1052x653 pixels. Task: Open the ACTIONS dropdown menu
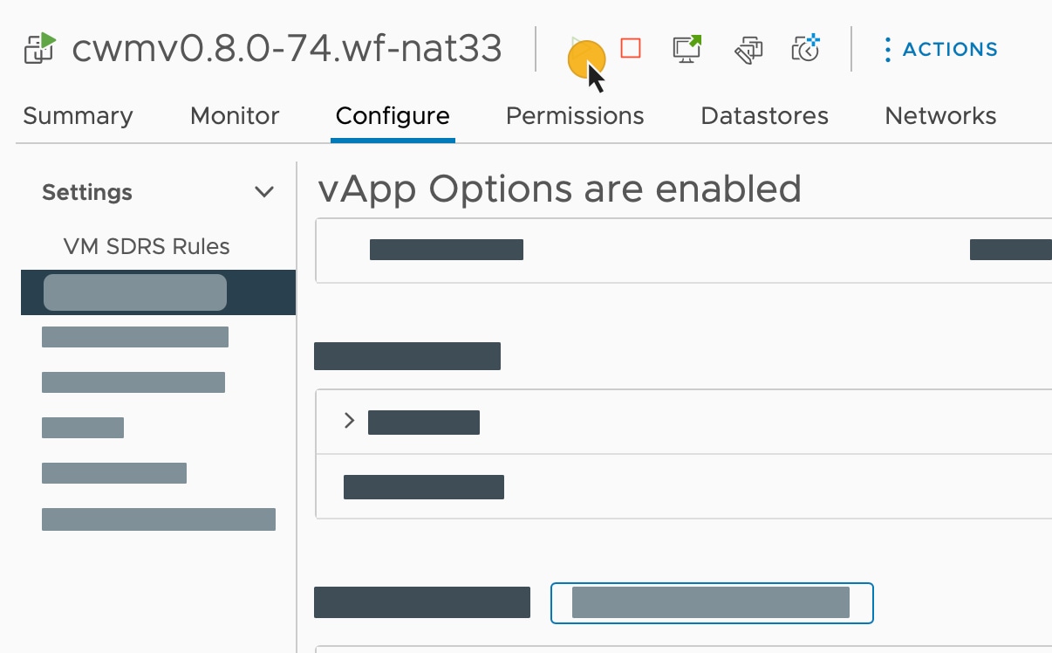click(x=949, y=49)
